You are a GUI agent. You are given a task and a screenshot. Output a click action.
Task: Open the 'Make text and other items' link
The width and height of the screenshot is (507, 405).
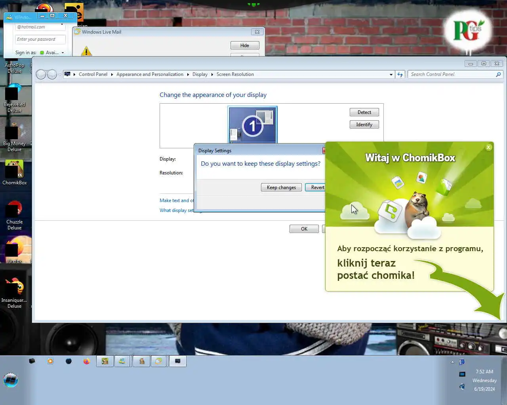(177, 201)
